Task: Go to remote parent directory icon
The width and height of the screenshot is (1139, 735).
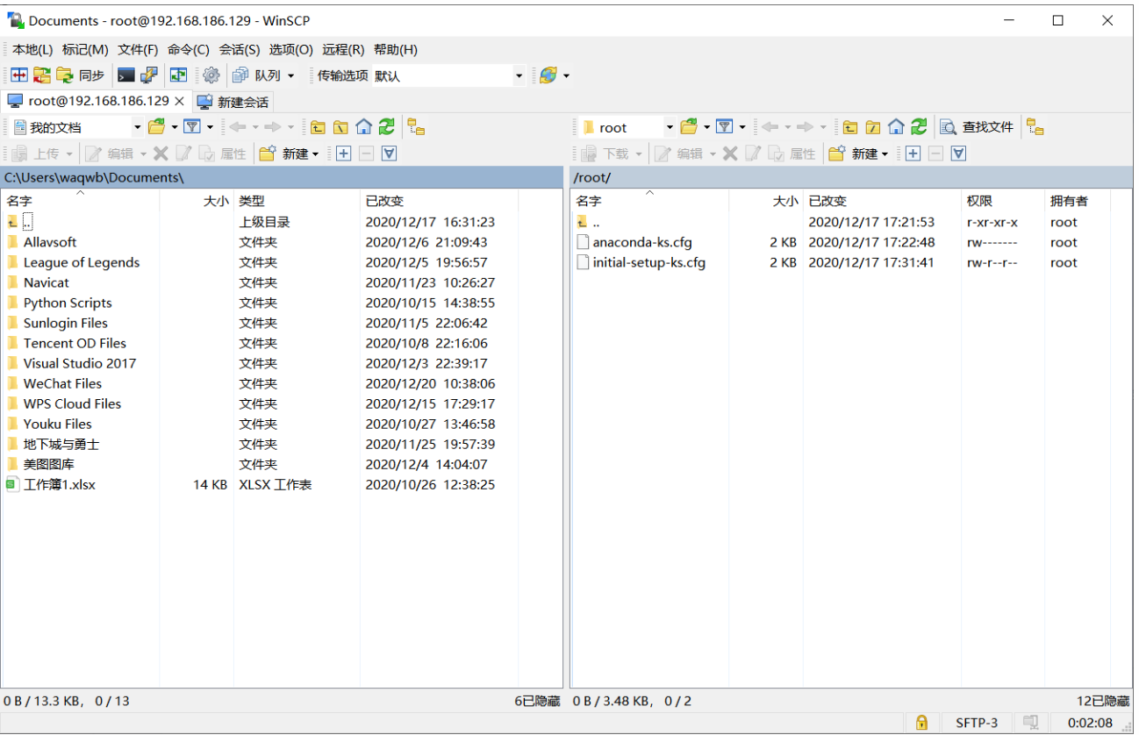Action: [850, 127]
